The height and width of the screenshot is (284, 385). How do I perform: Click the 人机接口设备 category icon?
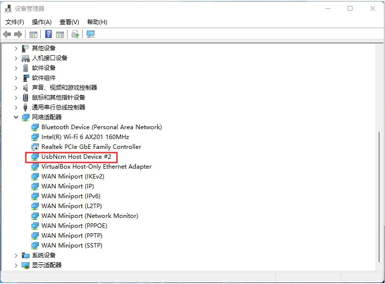25,58
